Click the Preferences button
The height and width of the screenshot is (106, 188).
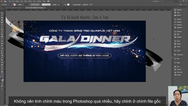[x=85, y=5]
